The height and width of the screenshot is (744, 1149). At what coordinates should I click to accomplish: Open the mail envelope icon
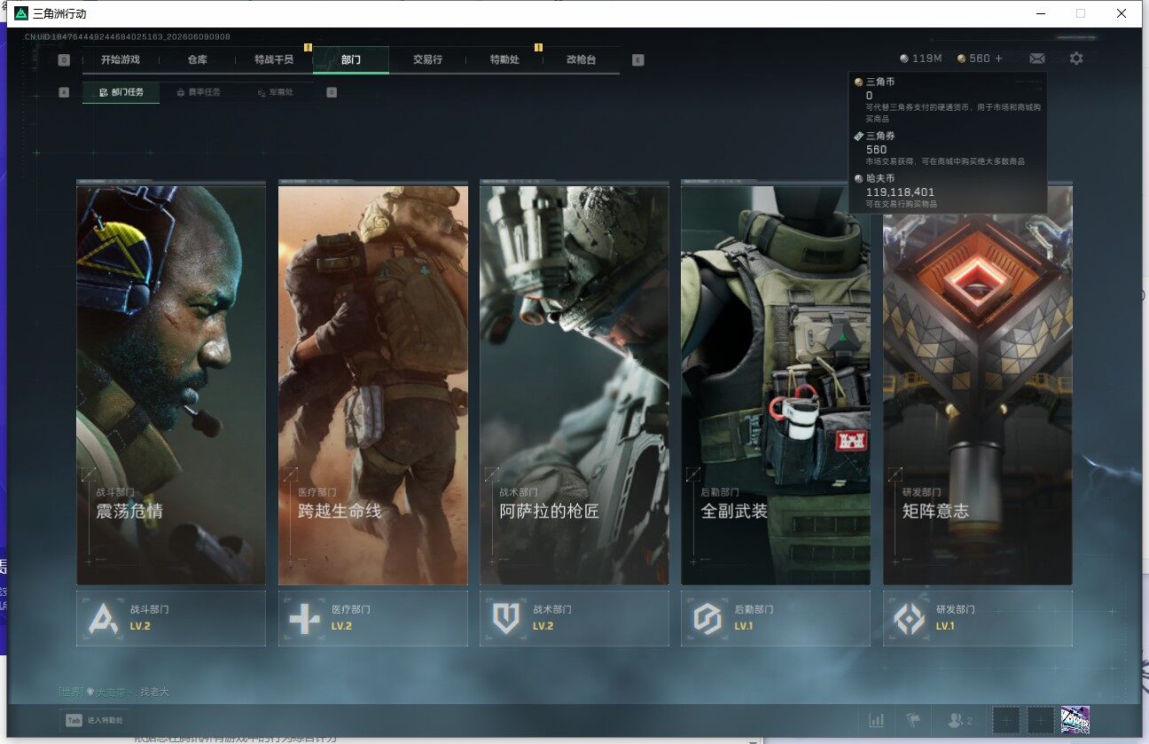(1036, 59)
